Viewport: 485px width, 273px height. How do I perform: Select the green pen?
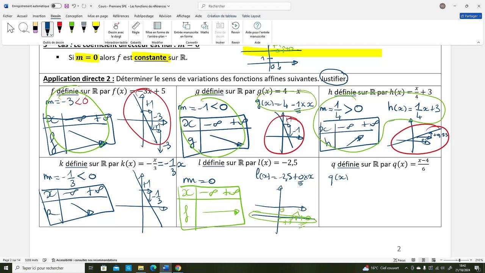tap(72, 28)
